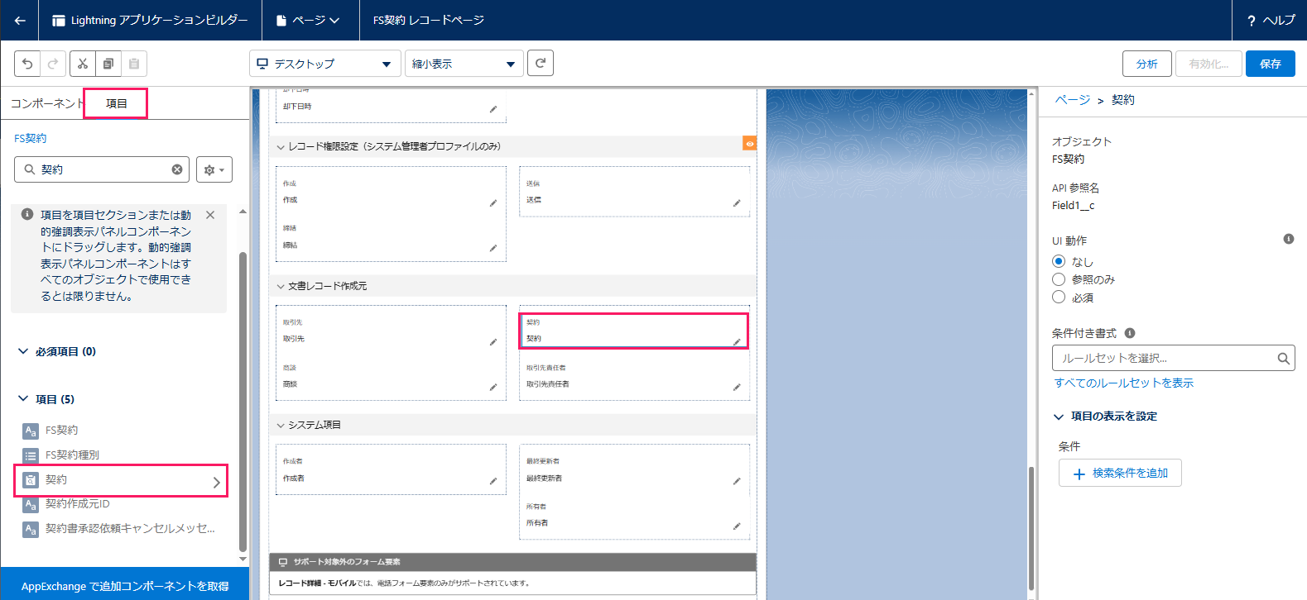Click the ページ breadcrumb link

[x=1073, y=100]
